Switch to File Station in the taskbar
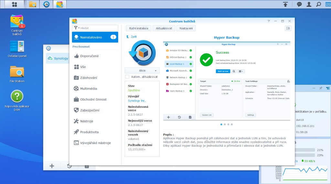 pyautogui.click(x=33, y=4)
